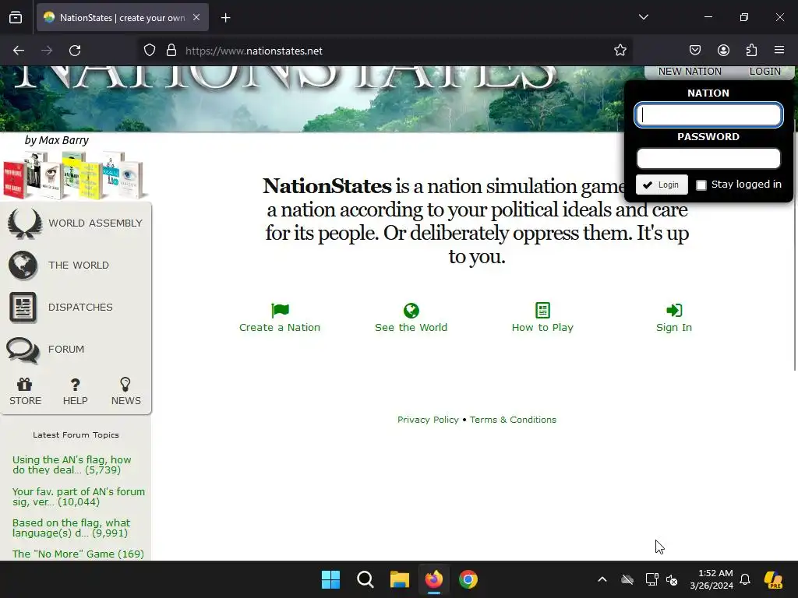The width and height of the screenshot is (798, 598).
Task: Open Help question mark icon
Action: (75, 385)
